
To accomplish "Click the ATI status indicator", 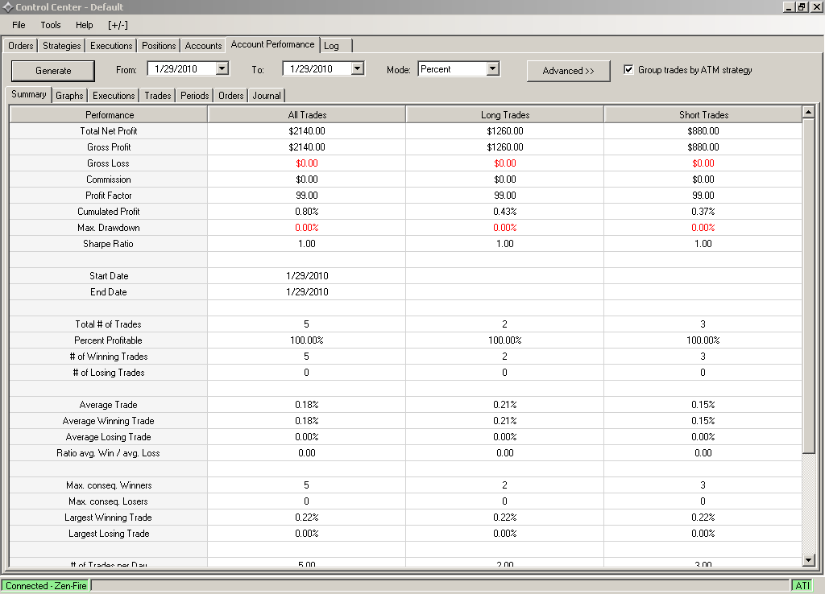I will tap(802, 586).
